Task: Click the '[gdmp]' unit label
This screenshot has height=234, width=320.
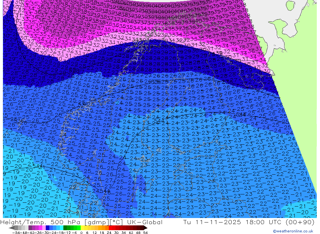Action: point(97,222)
